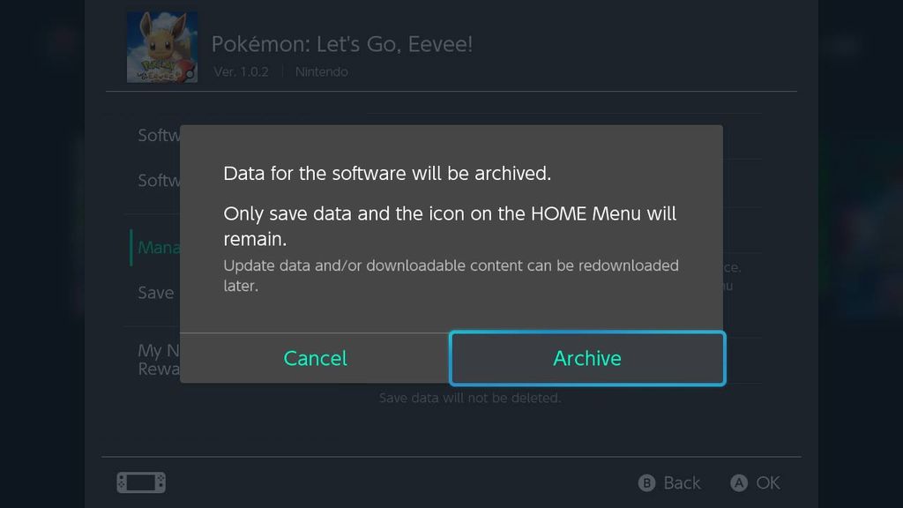
Task: Click the handheld console icon in the bottom bar
Action: (x=140, y=482)
